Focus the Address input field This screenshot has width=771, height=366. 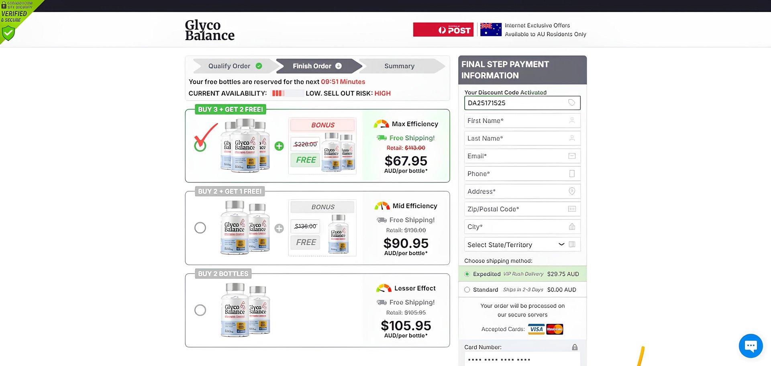522,191
